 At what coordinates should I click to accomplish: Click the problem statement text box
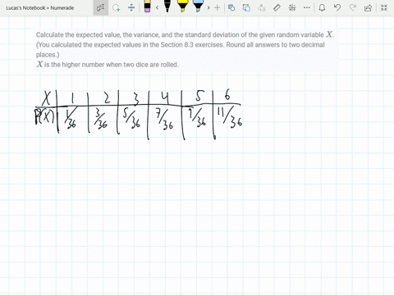tap(186, 50)
